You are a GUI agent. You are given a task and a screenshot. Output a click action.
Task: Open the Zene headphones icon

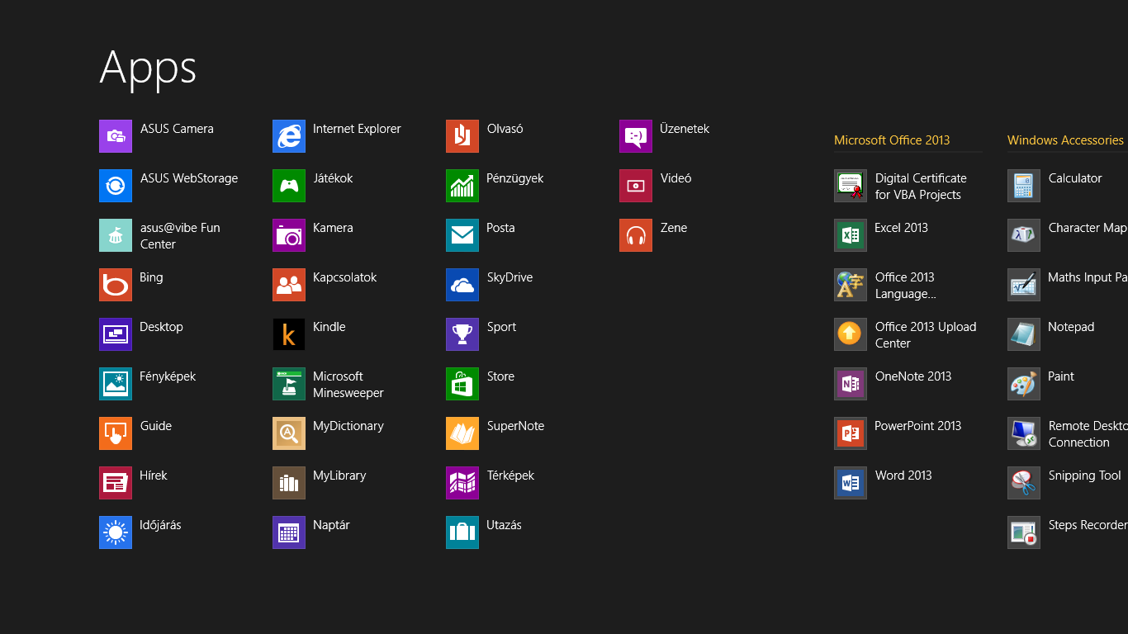coord(635,235)
